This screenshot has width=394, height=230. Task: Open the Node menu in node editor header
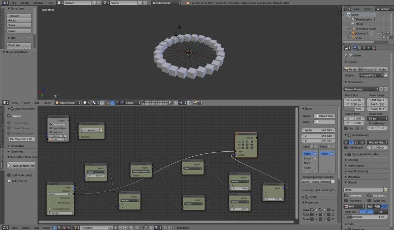click(x=46, y=228)
